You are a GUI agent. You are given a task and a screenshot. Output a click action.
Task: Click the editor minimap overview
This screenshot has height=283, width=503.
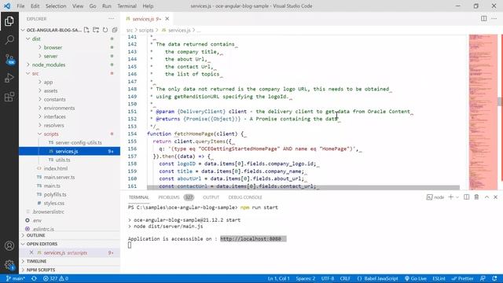483,112
